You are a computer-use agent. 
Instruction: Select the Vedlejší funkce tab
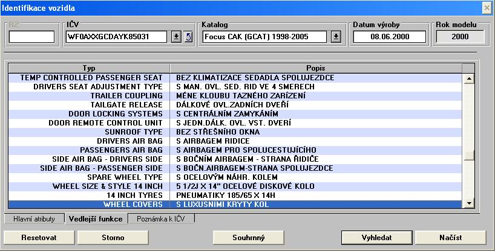click(x=95, y=218)
